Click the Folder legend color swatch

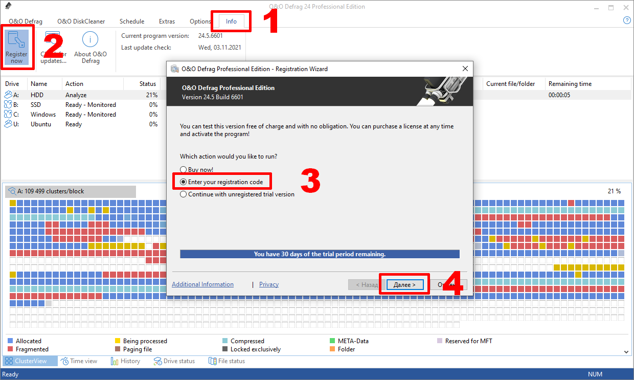point(332,349)
